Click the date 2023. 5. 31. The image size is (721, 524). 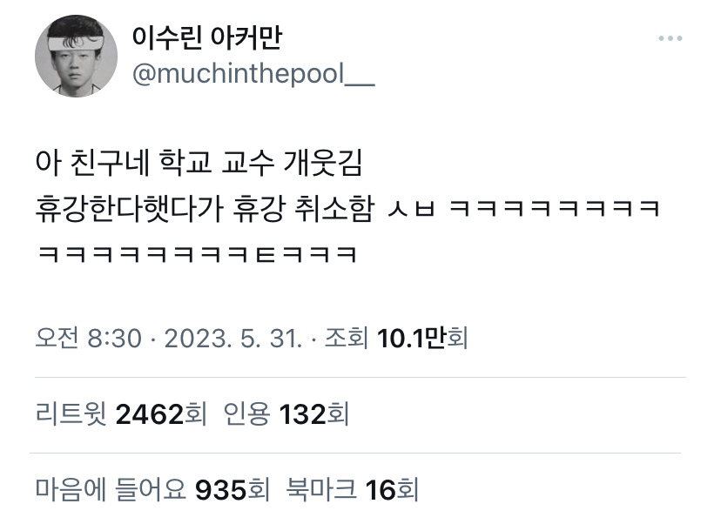[x=233, y=339]
